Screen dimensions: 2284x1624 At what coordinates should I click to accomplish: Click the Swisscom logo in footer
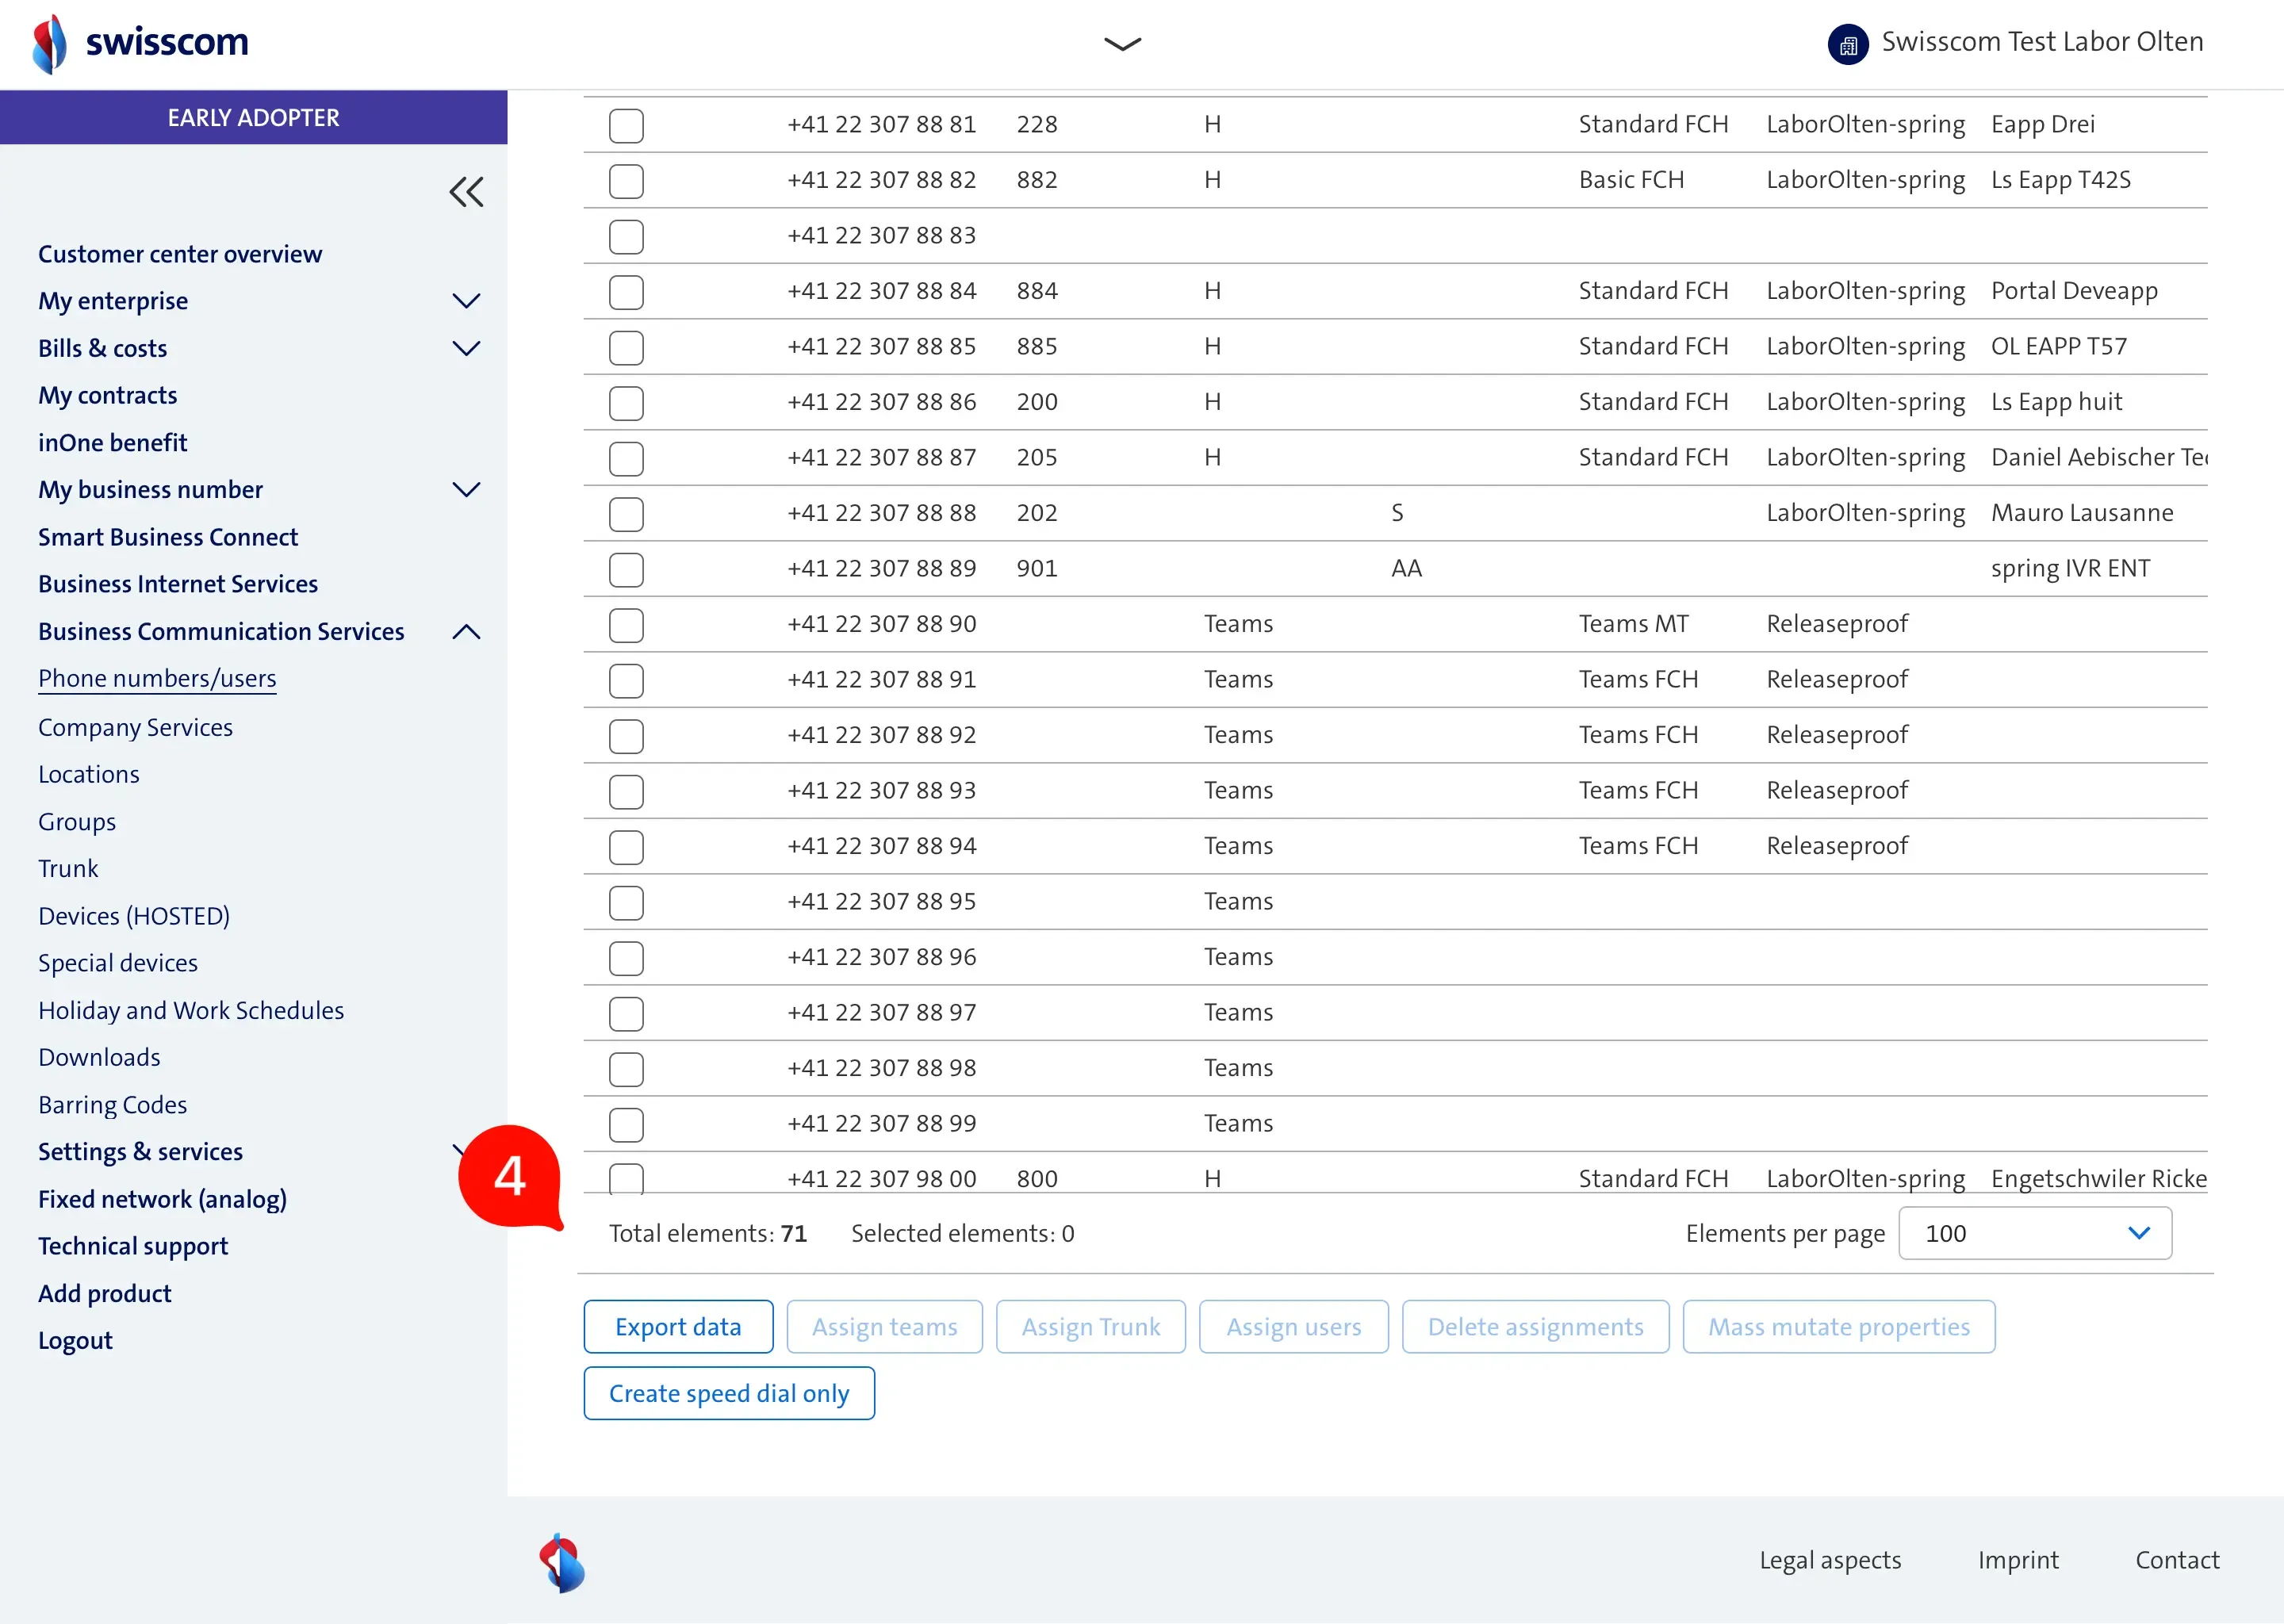point(562,1562)
